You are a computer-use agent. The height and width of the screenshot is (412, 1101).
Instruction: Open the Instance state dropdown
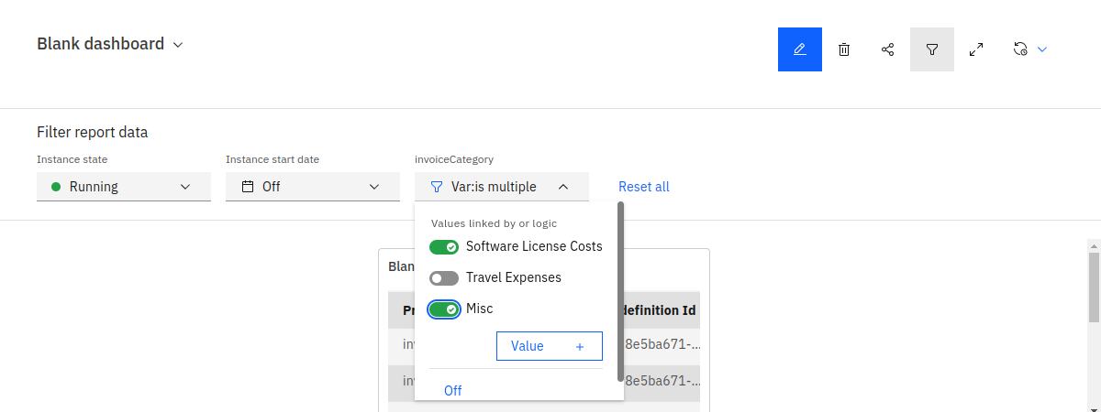[x=124, y=187]
